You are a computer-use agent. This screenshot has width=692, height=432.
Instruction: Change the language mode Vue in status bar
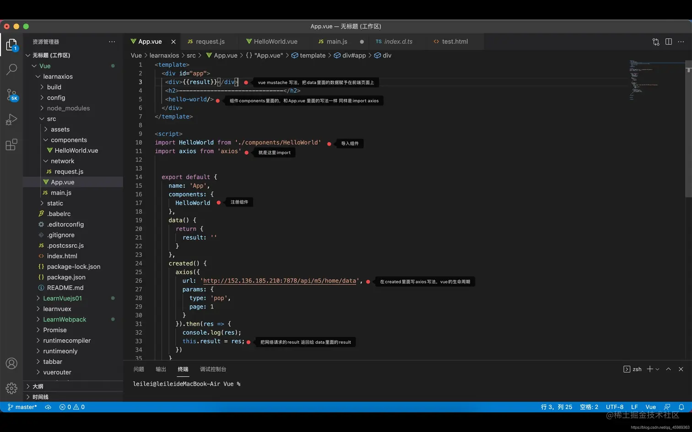[x=651, y=407]
